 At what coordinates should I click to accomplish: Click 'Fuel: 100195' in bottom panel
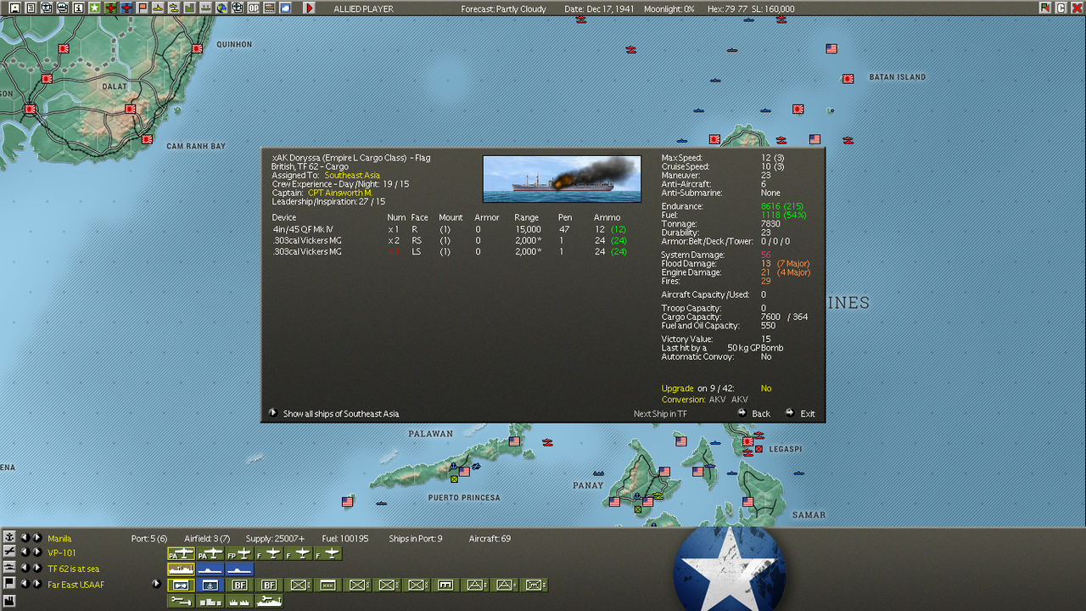345,538
